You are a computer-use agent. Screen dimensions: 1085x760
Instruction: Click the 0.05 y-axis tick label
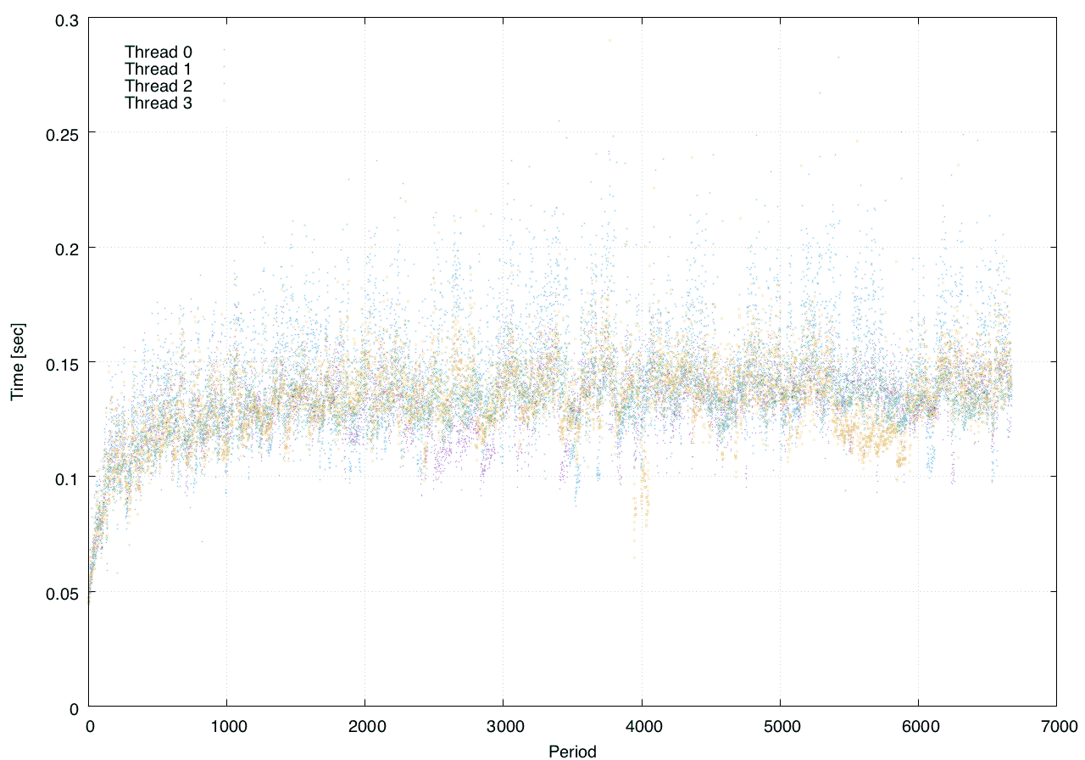tap(61, 592)
